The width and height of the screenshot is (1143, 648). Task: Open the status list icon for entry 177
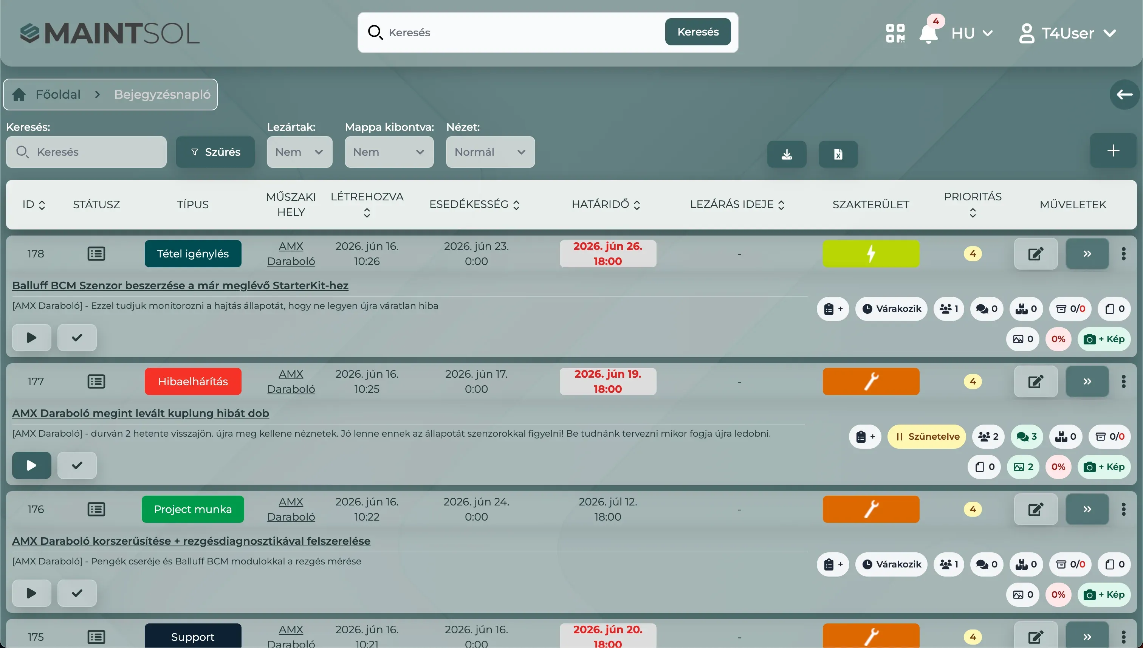96,381
